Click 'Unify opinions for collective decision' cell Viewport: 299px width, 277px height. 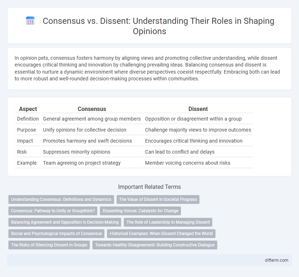[92, 130]
